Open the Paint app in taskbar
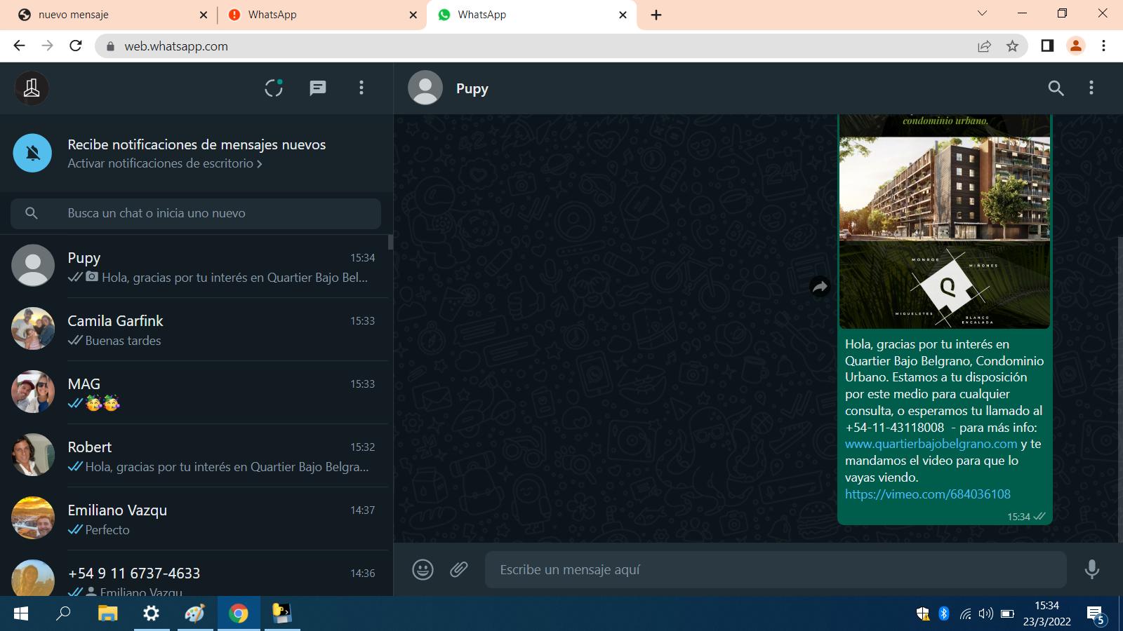This screenshot has width=1123, height=631. tap(194, 614)
